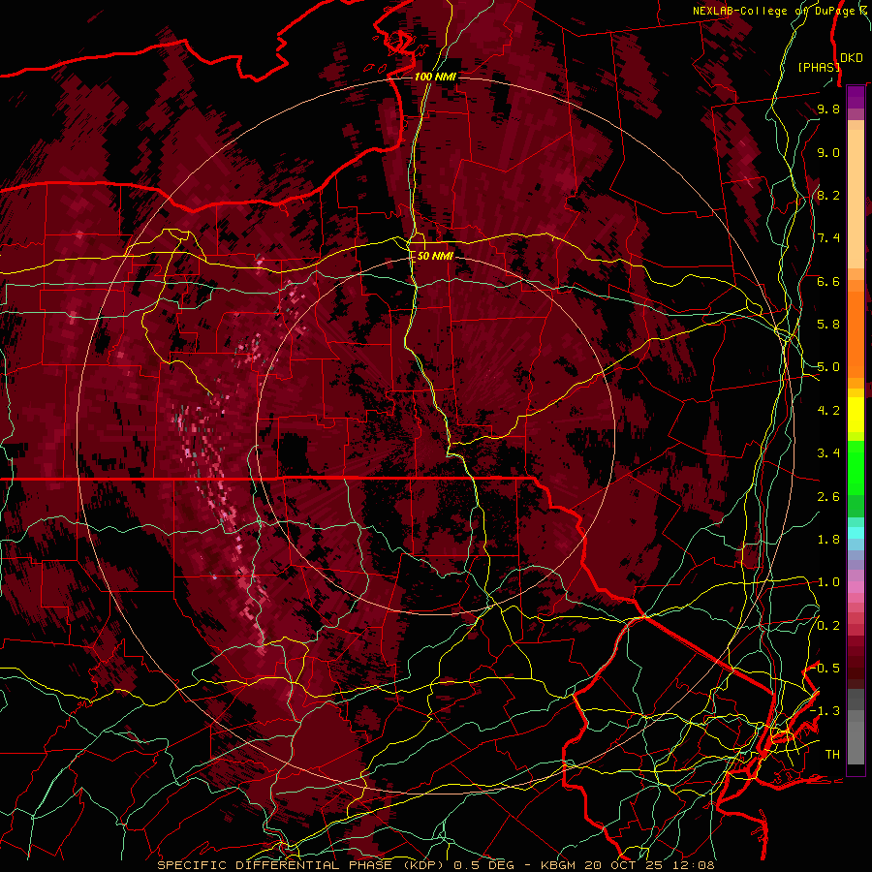Click the 1.0 value on the color scale

(828, 582)
